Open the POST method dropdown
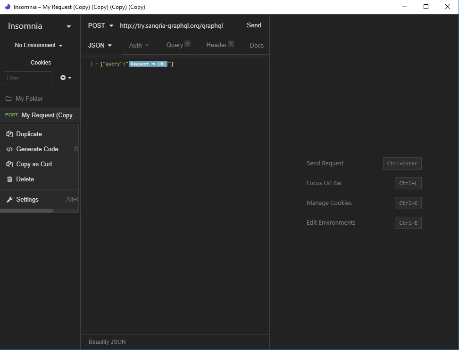Viewport: 459px width, 350px height. coord(100,25)
